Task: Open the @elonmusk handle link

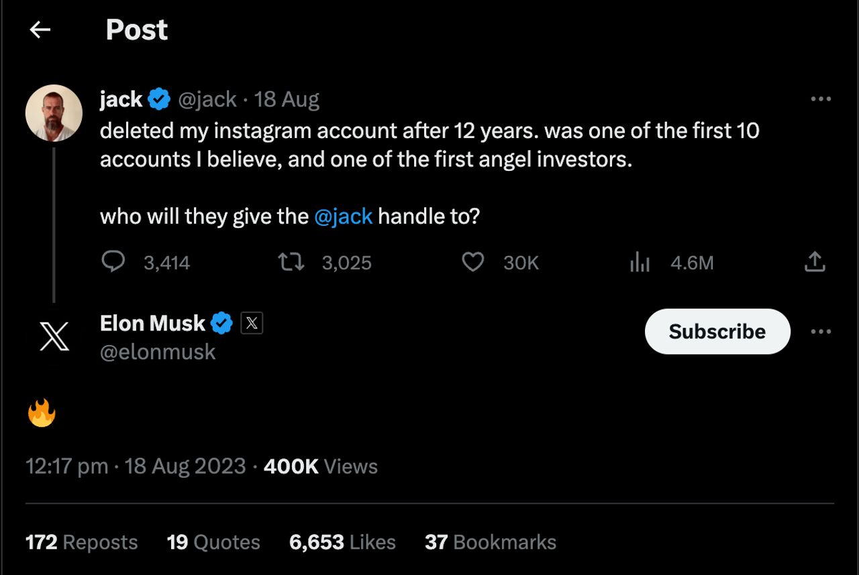Action: click(158, 352)
